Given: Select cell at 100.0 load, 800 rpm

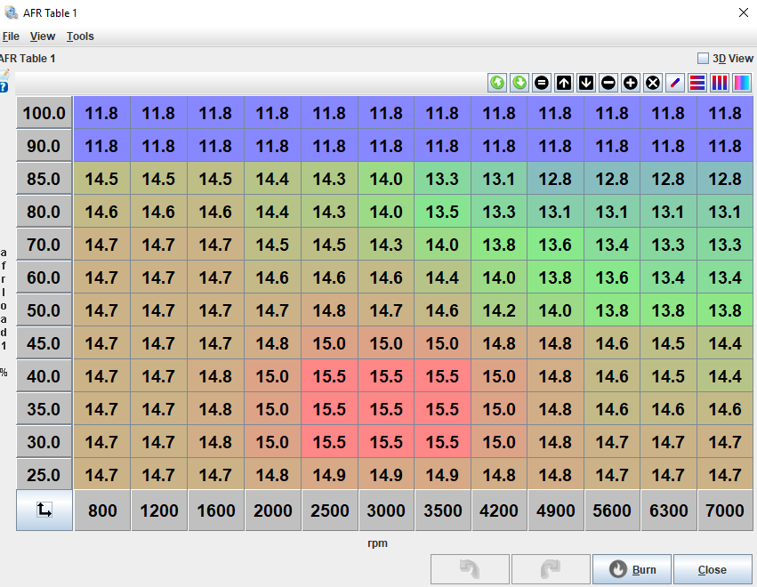Looking at the screenshot, I should coord(102,113).
